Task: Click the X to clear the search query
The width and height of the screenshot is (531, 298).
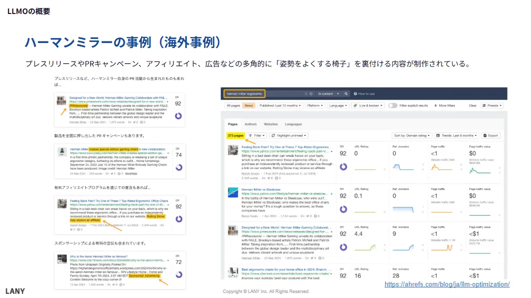Action: (306, 93)
